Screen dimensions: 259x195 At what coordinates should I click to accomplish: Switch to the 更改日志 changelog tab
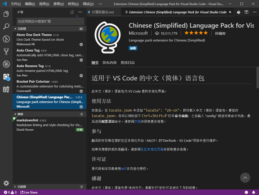[128, 63]
